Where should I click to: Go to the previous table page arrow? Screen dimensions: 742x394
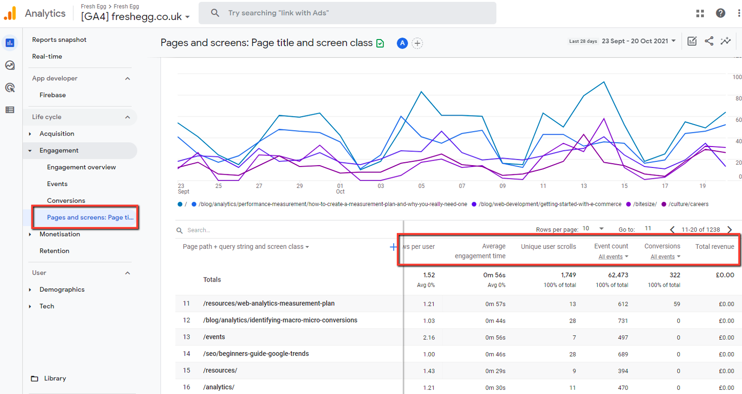click(x=673, y=229)
